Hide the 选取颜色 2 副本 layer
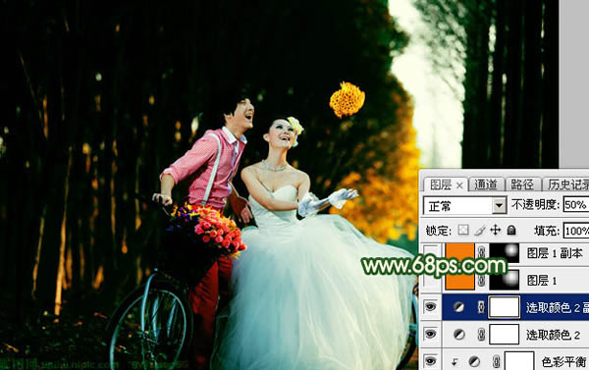The image size is (589, 370). (431, 307)
